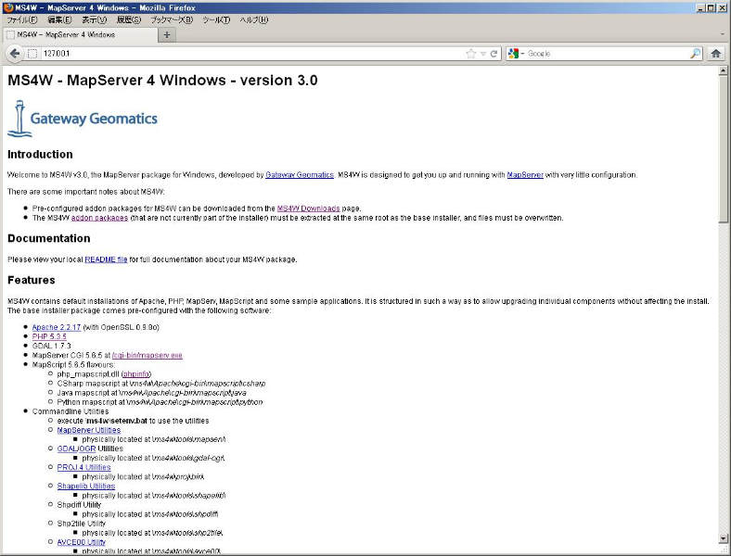Click the address bar showing 127.0.0.1

250,54
